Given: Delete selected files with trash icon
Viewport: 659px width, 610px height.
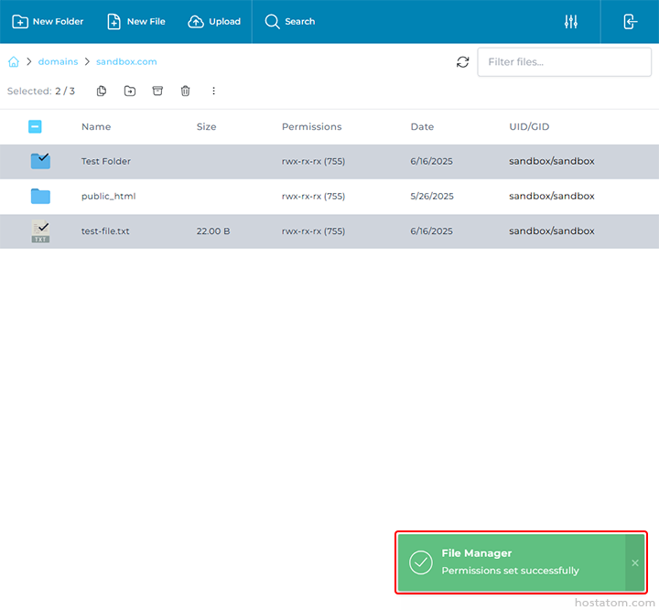Looking at the screenshot, I should tap(186, 91).
